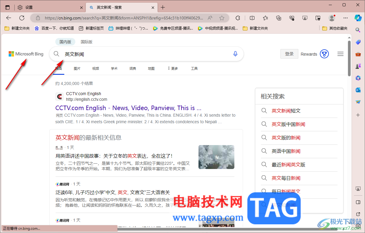Open 用英语讲述中国故事 news article
Viewport: 365px width, 233px height.
pos(114,156)
